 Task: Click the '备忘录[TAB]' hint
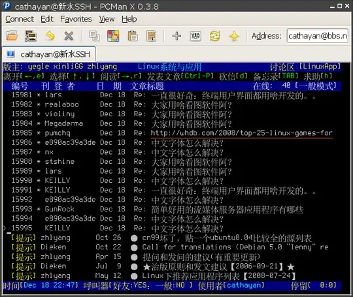click(276, 76)
